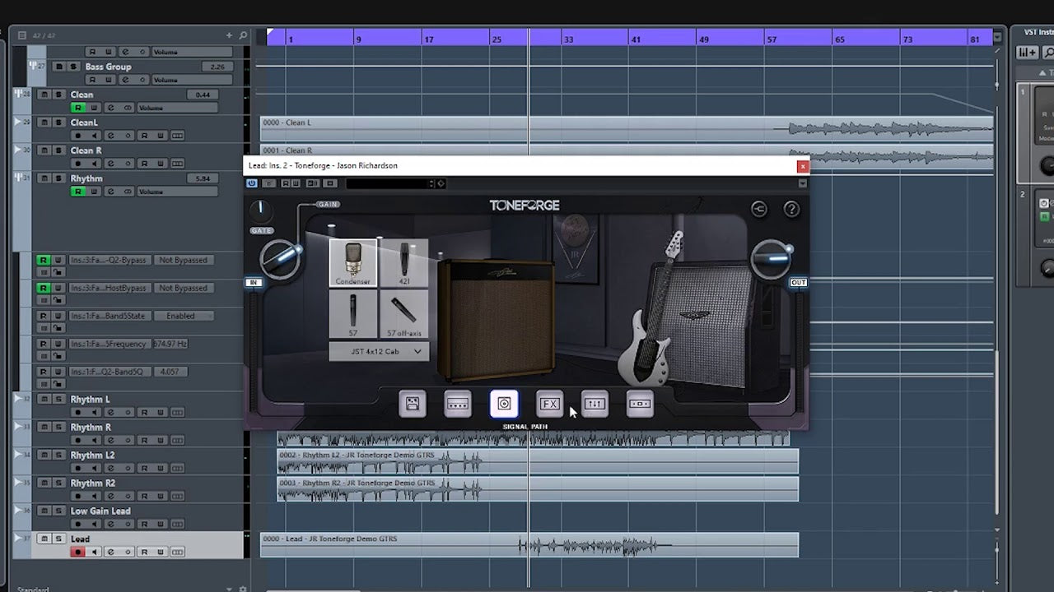The height and width of the screenshot is (592, 1054).
Task: Click the output level knob in Toneforge
Action: [x=772, y=259]
